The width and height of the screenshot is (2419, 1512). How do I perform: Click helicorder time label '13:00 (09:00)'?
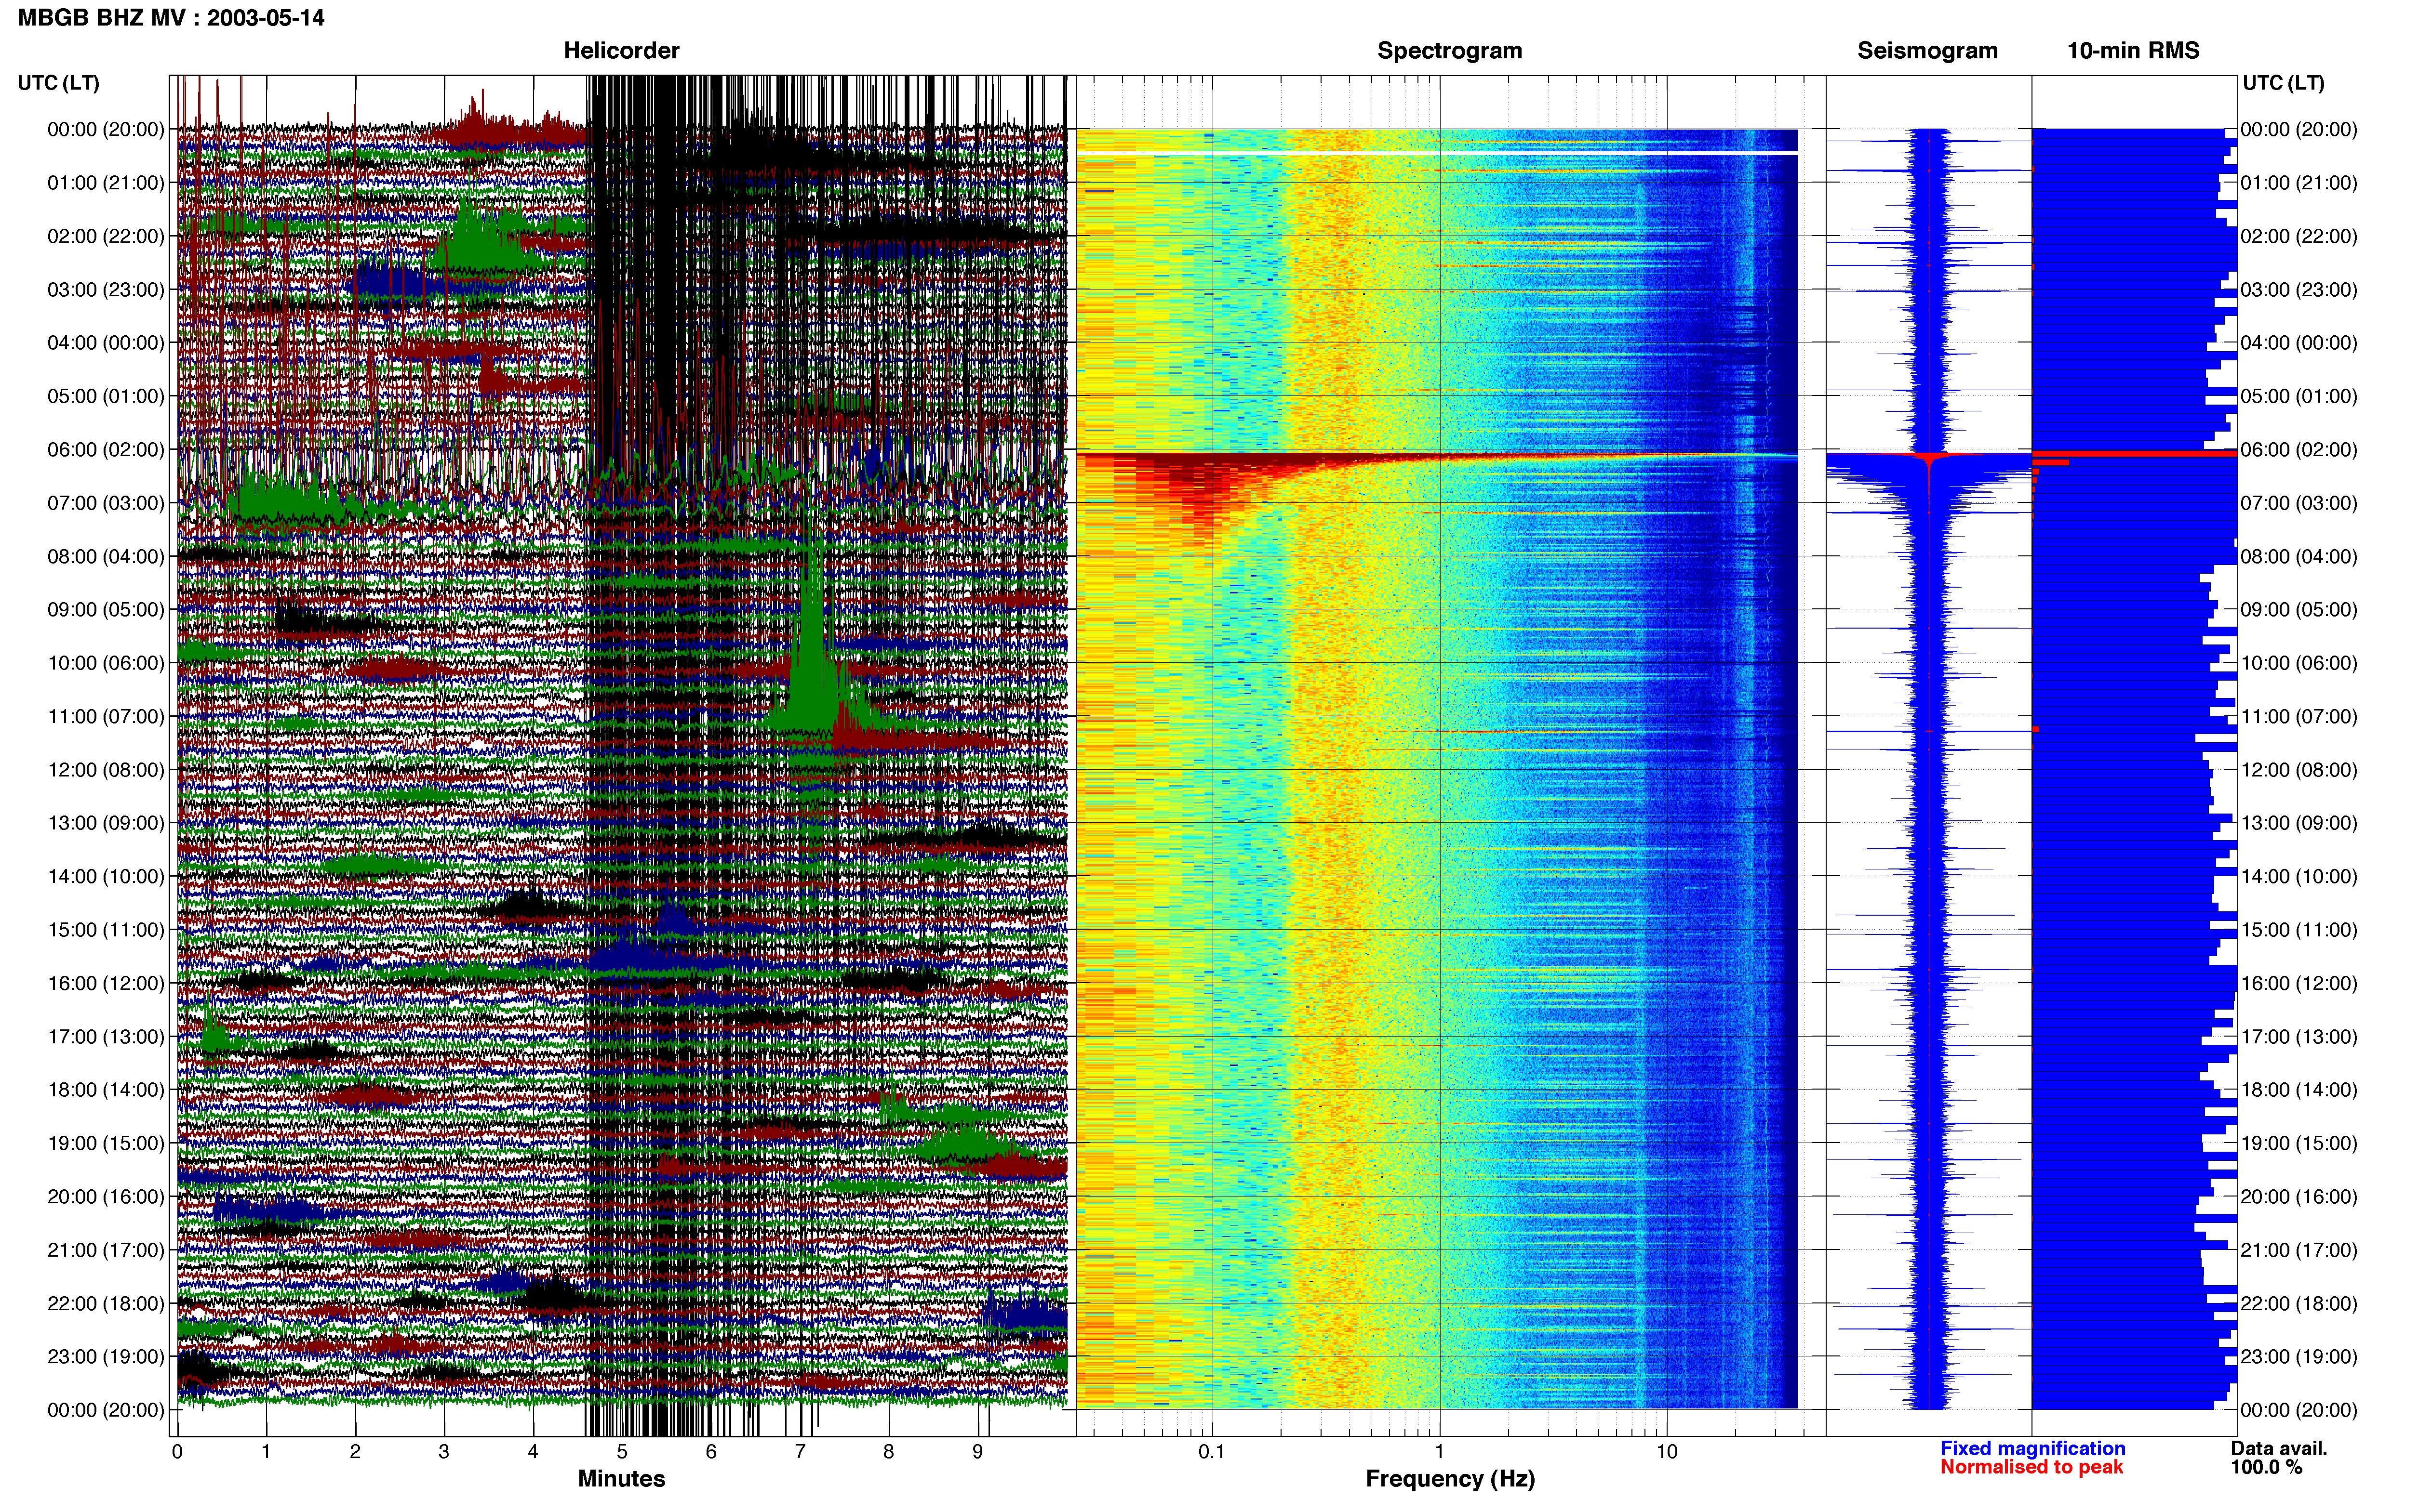click(106, 823)
